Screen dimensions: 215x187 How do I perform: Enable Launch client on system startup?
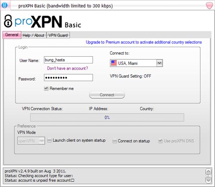tap(49, 140)
